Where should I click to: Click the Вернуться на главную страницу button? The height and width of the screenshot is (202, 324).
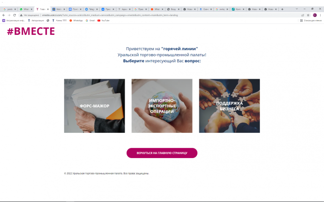point(162,153)
